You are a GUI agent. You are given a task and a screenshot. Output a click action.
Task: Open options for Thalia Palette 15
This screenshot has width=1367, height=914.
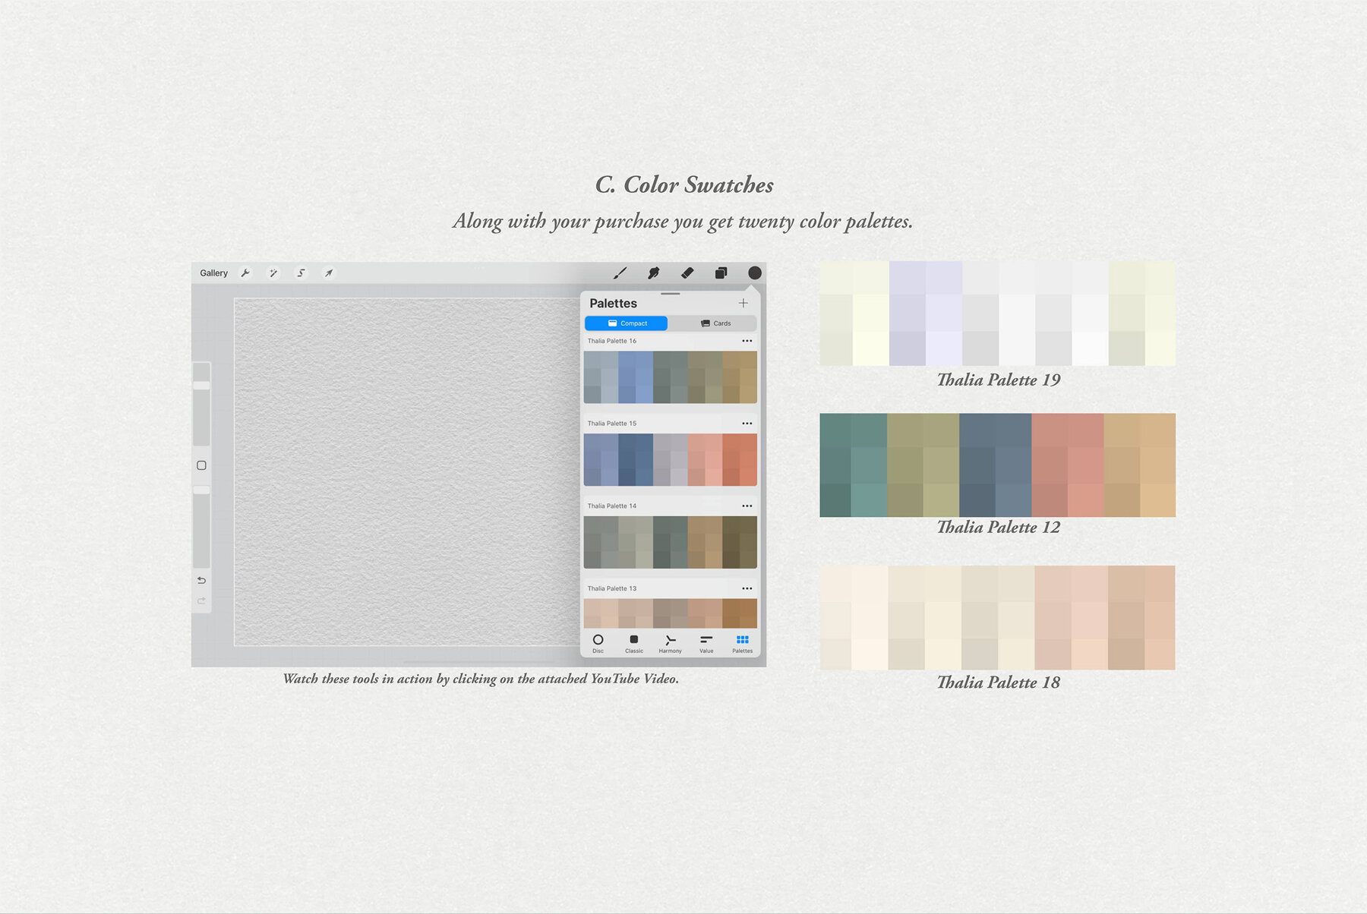click(x=747, y=424)
